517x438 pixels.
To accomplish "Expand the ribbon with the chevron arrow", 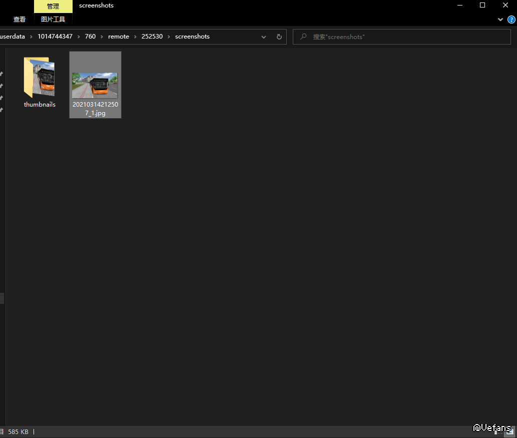I will coord(500,20).
